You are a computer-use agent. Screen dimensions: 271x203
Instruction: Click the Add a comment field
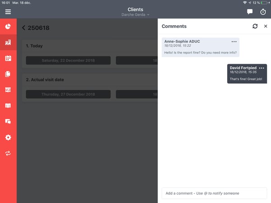(x=214, y=193)
